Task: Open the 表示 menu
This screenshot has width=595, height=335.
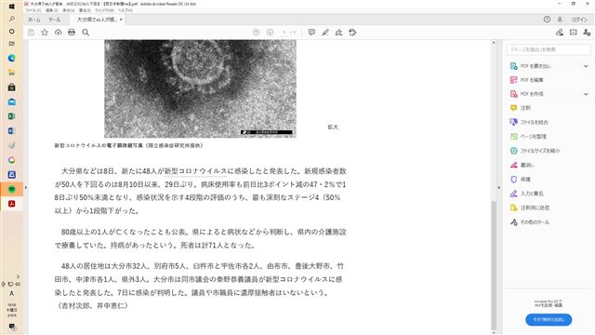Action: 68,10
